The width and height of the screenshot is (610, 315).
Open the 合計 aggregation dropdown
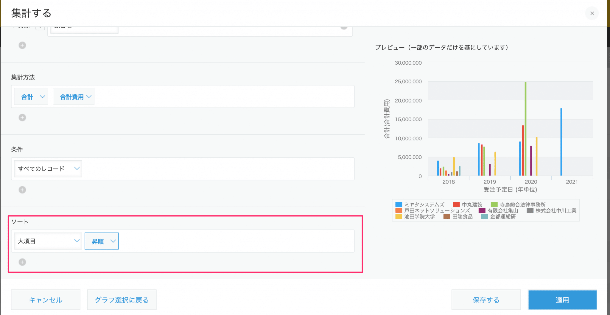point(31,97)
